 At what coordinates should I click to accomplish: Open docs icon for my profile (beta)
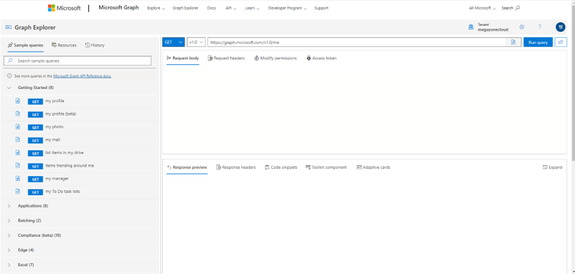pyautogui.click(x=18, y=114)
